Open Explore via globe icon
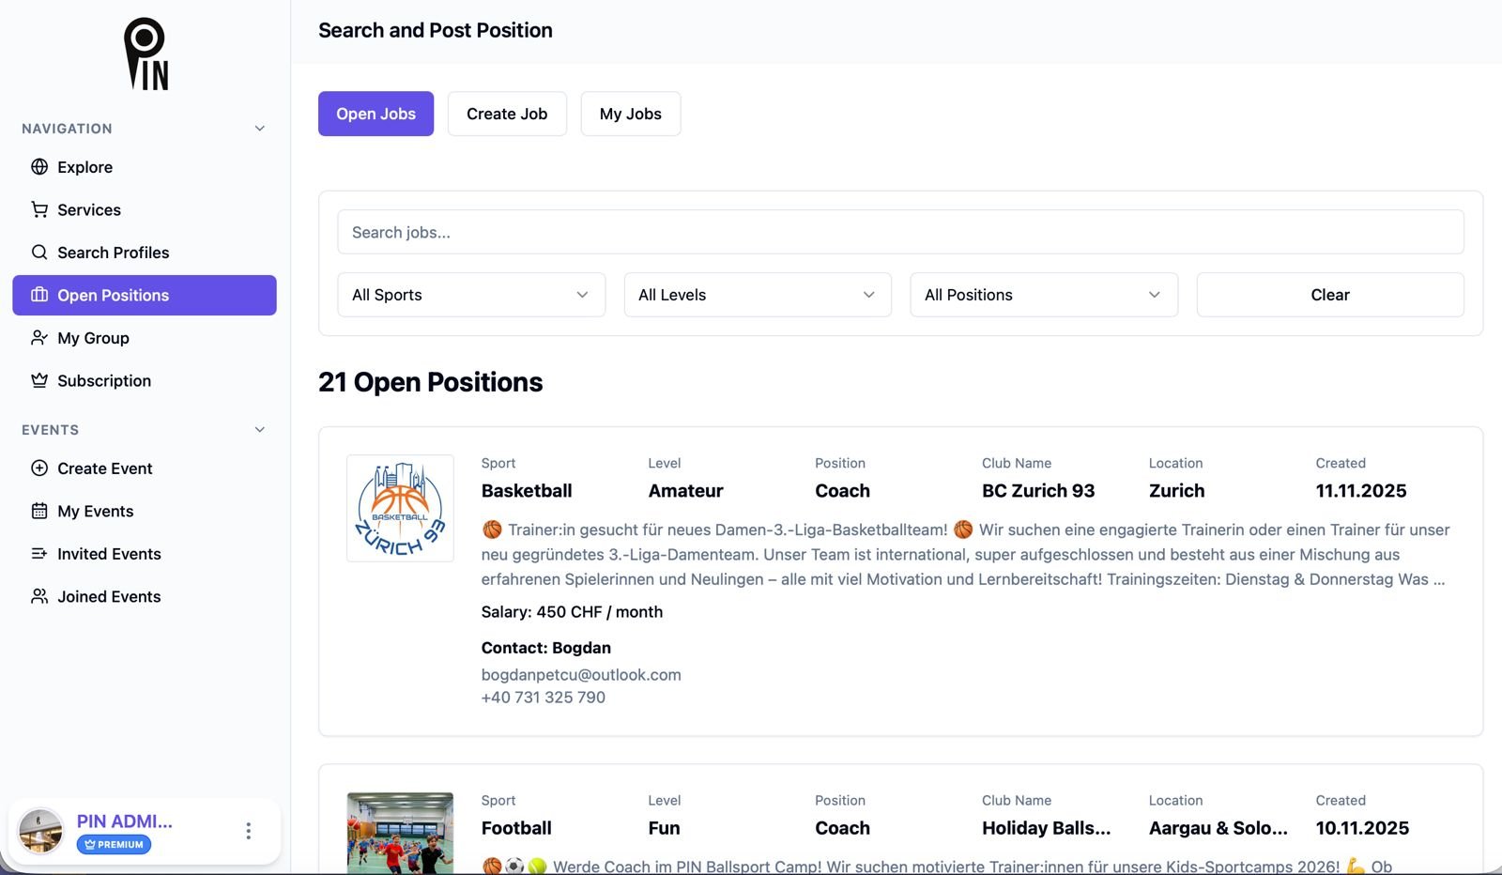The image size is (1502, 875). coord(39,167)
